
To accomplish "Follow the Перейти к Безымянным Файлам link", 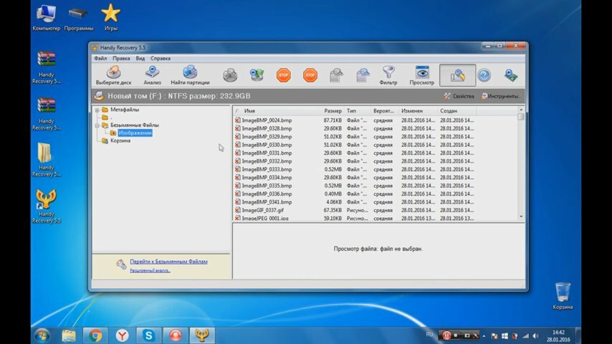I will click(x=168, y=262).
